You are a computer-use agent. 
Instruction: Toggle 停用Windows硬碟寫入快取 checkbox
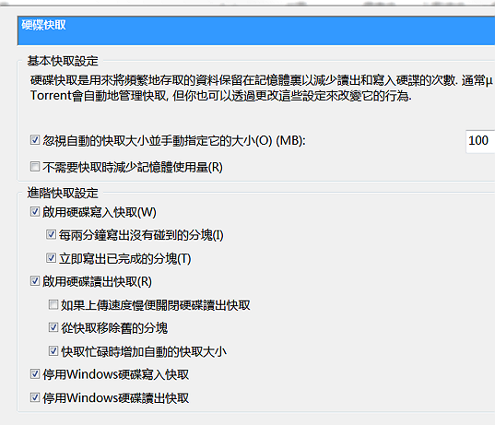tap(35, 374)
